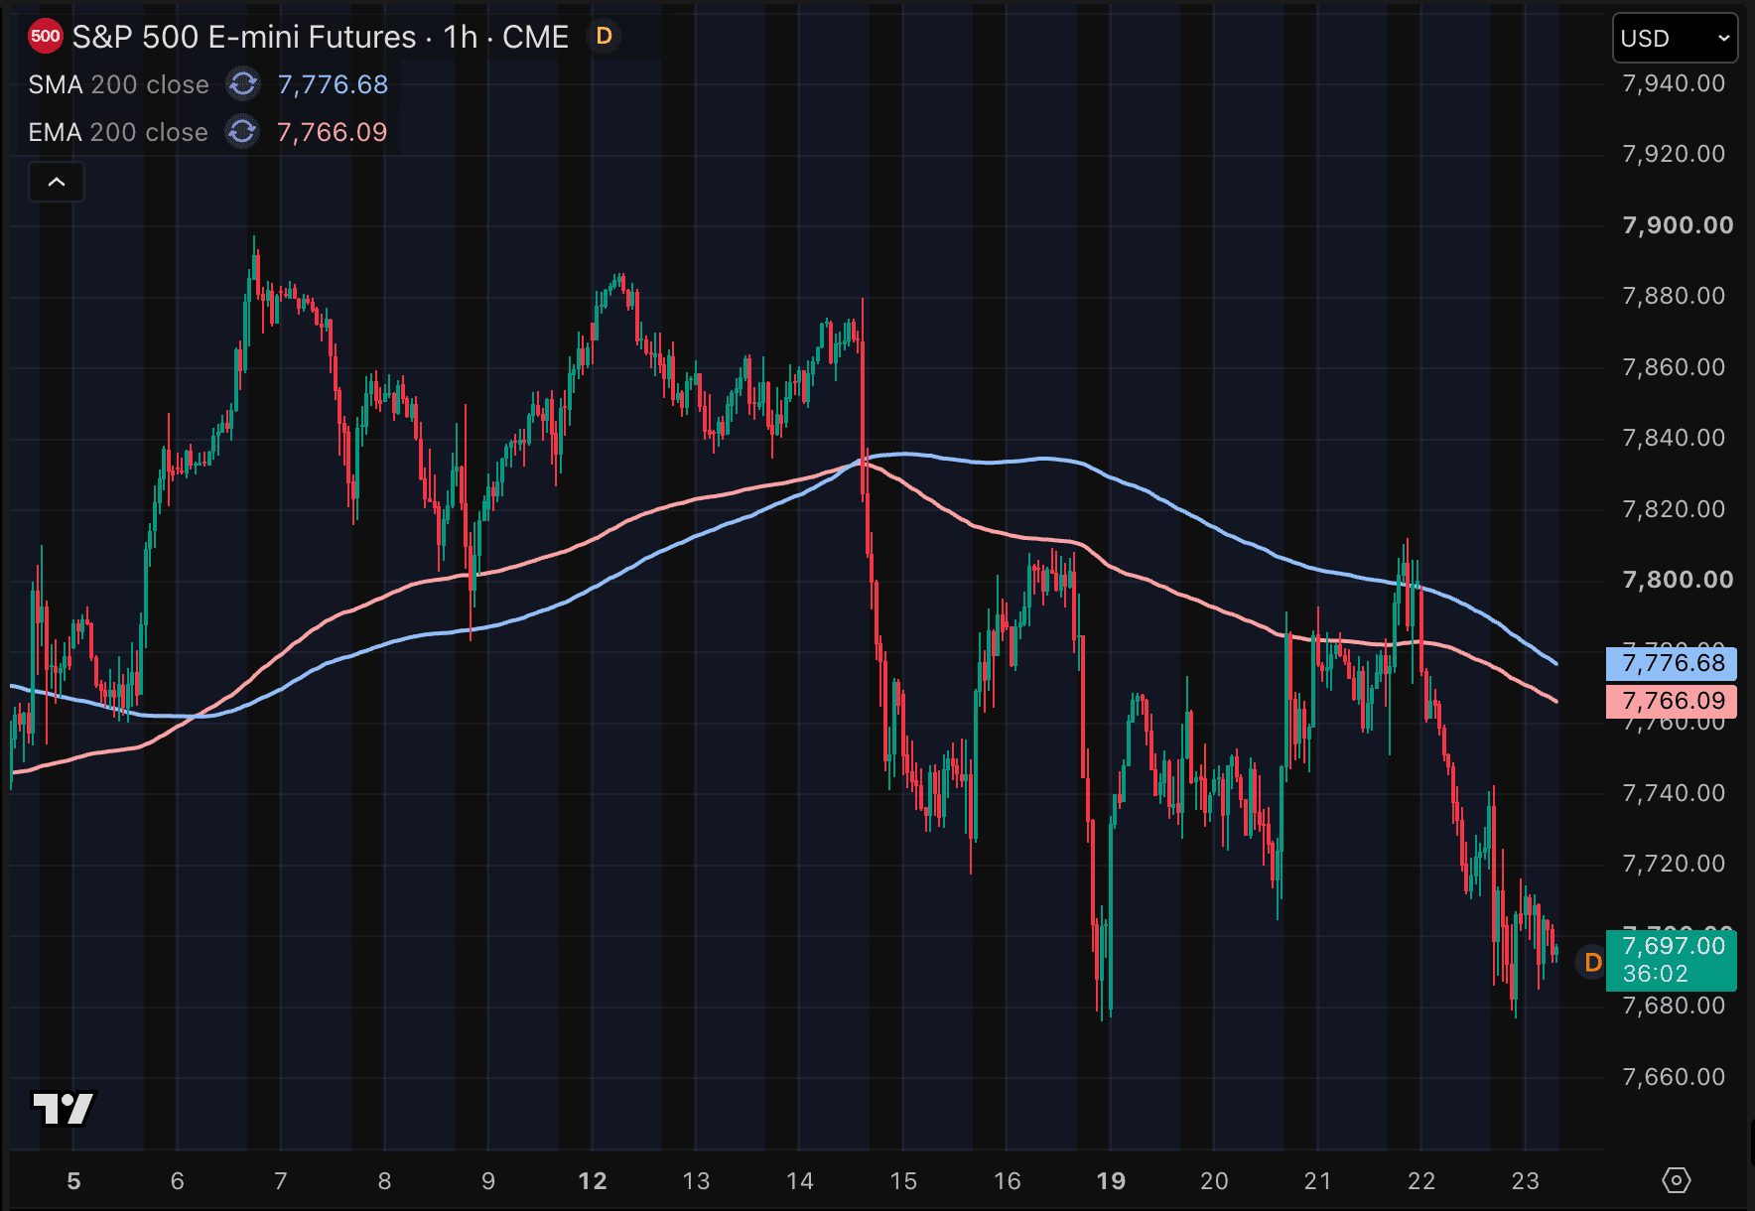
Task: Click the 7,660.00 price axis label
Action: [1674, 1077]
